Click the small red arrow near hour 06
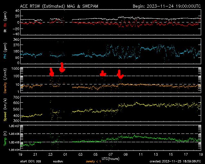 click(103, 73)
